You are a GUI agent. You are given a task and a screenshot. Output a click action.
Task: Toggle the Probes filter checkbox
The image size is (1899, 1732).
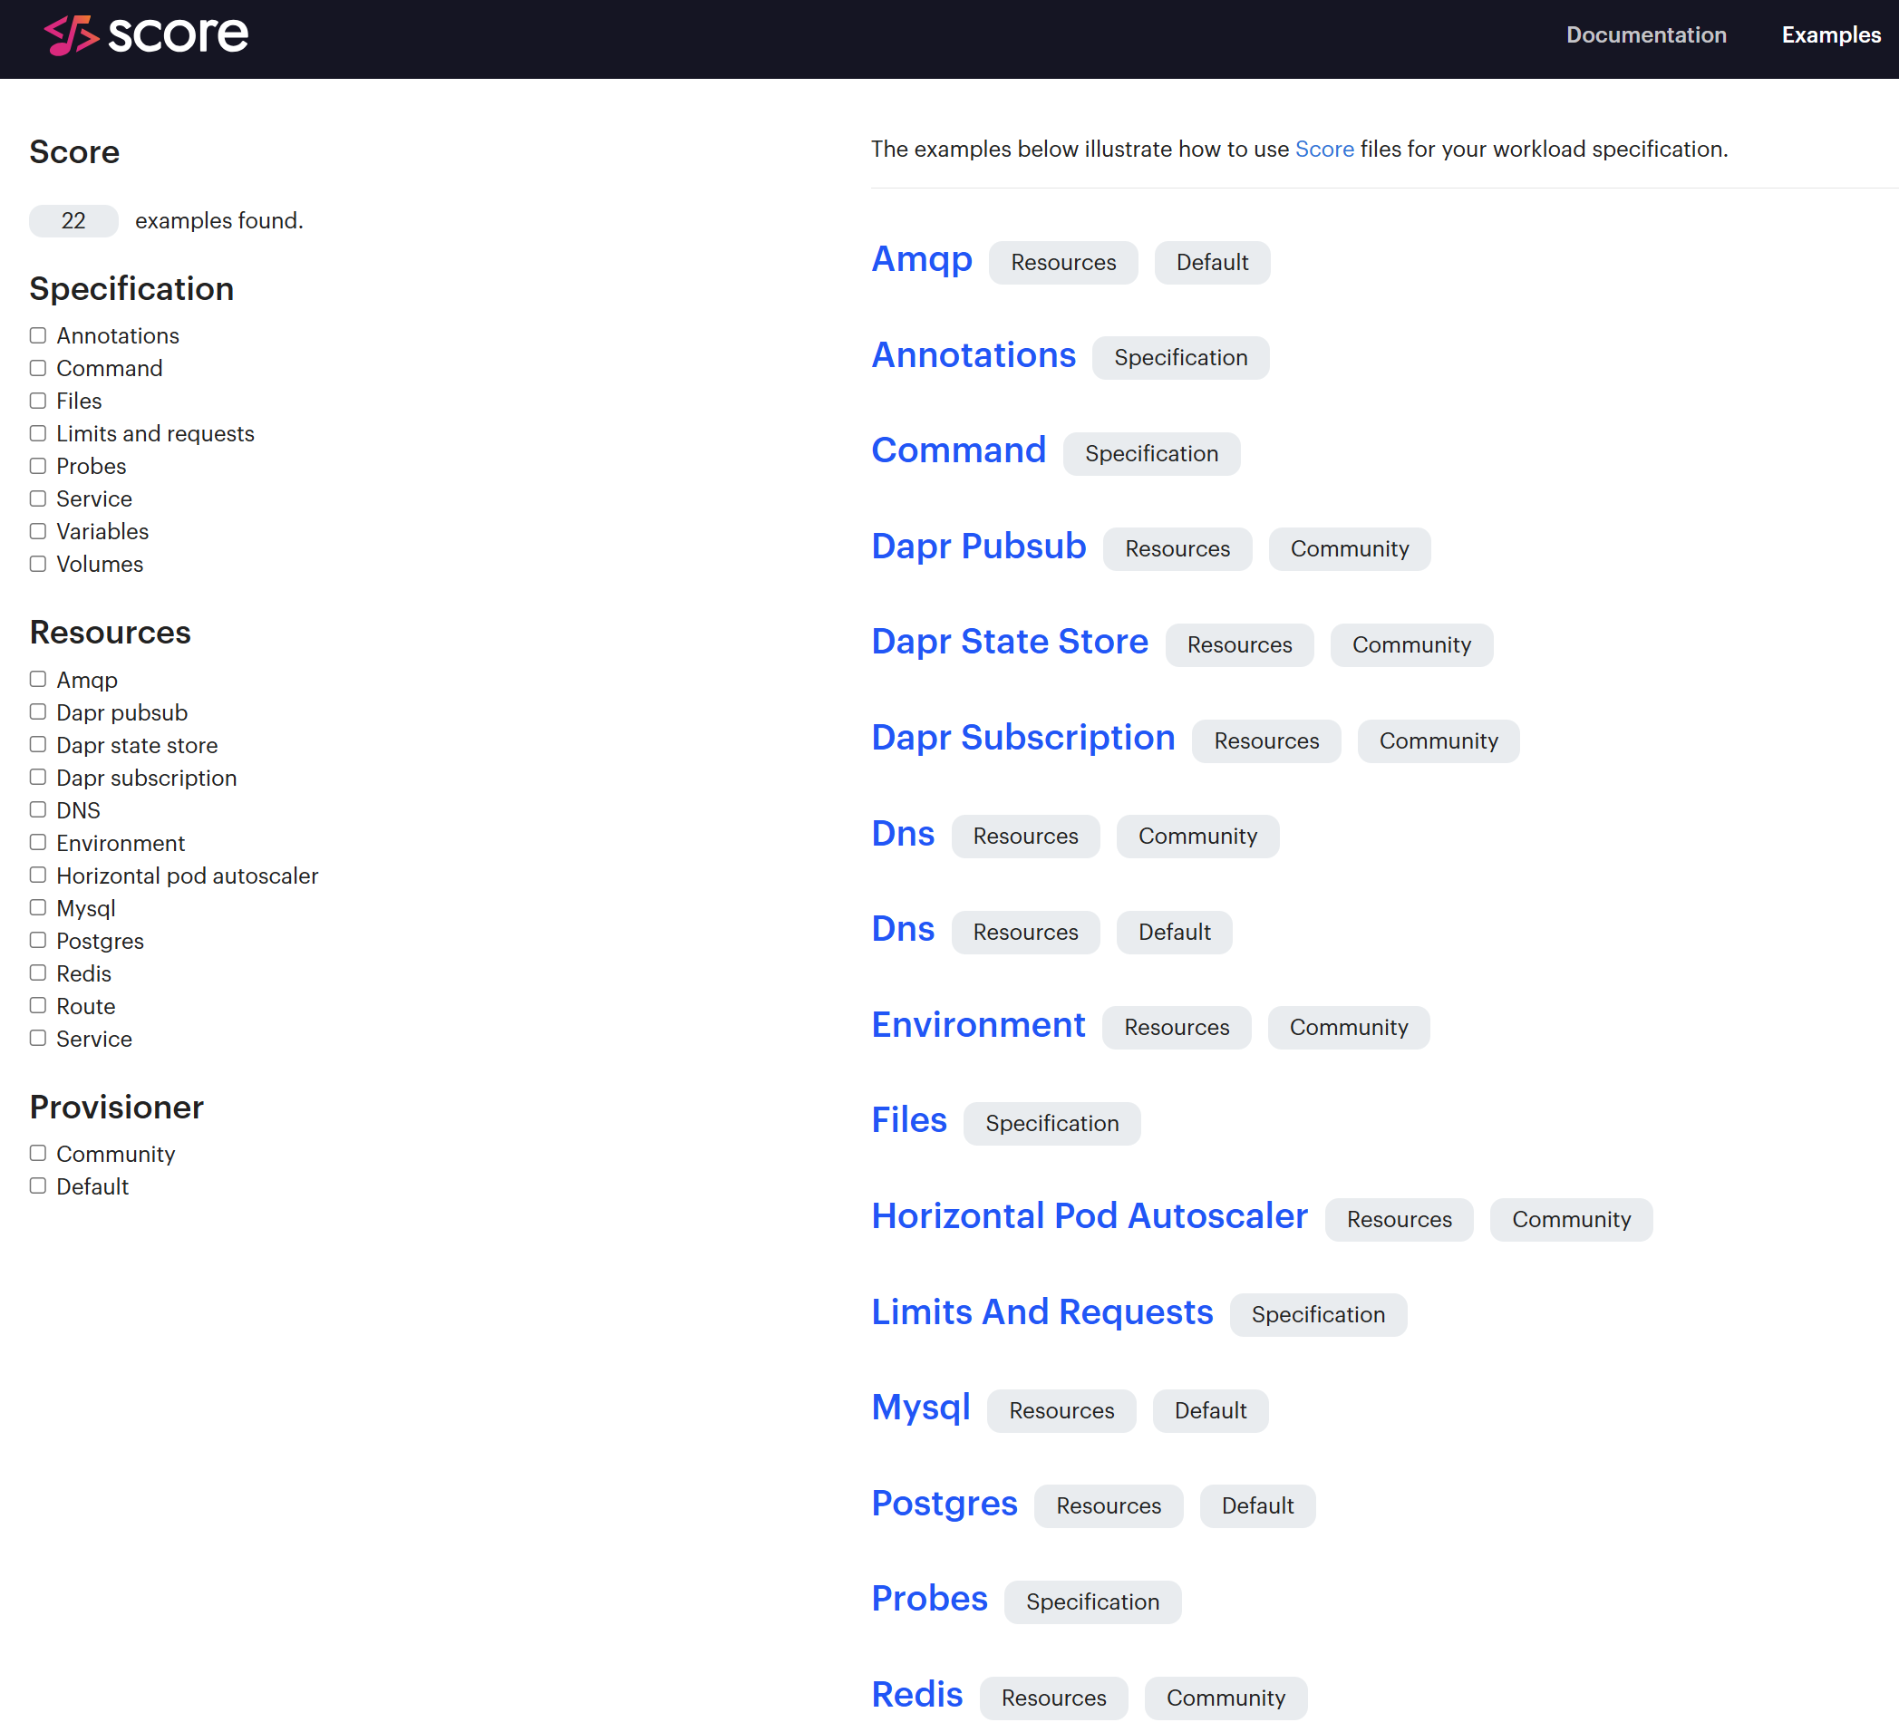pos(38,466)
